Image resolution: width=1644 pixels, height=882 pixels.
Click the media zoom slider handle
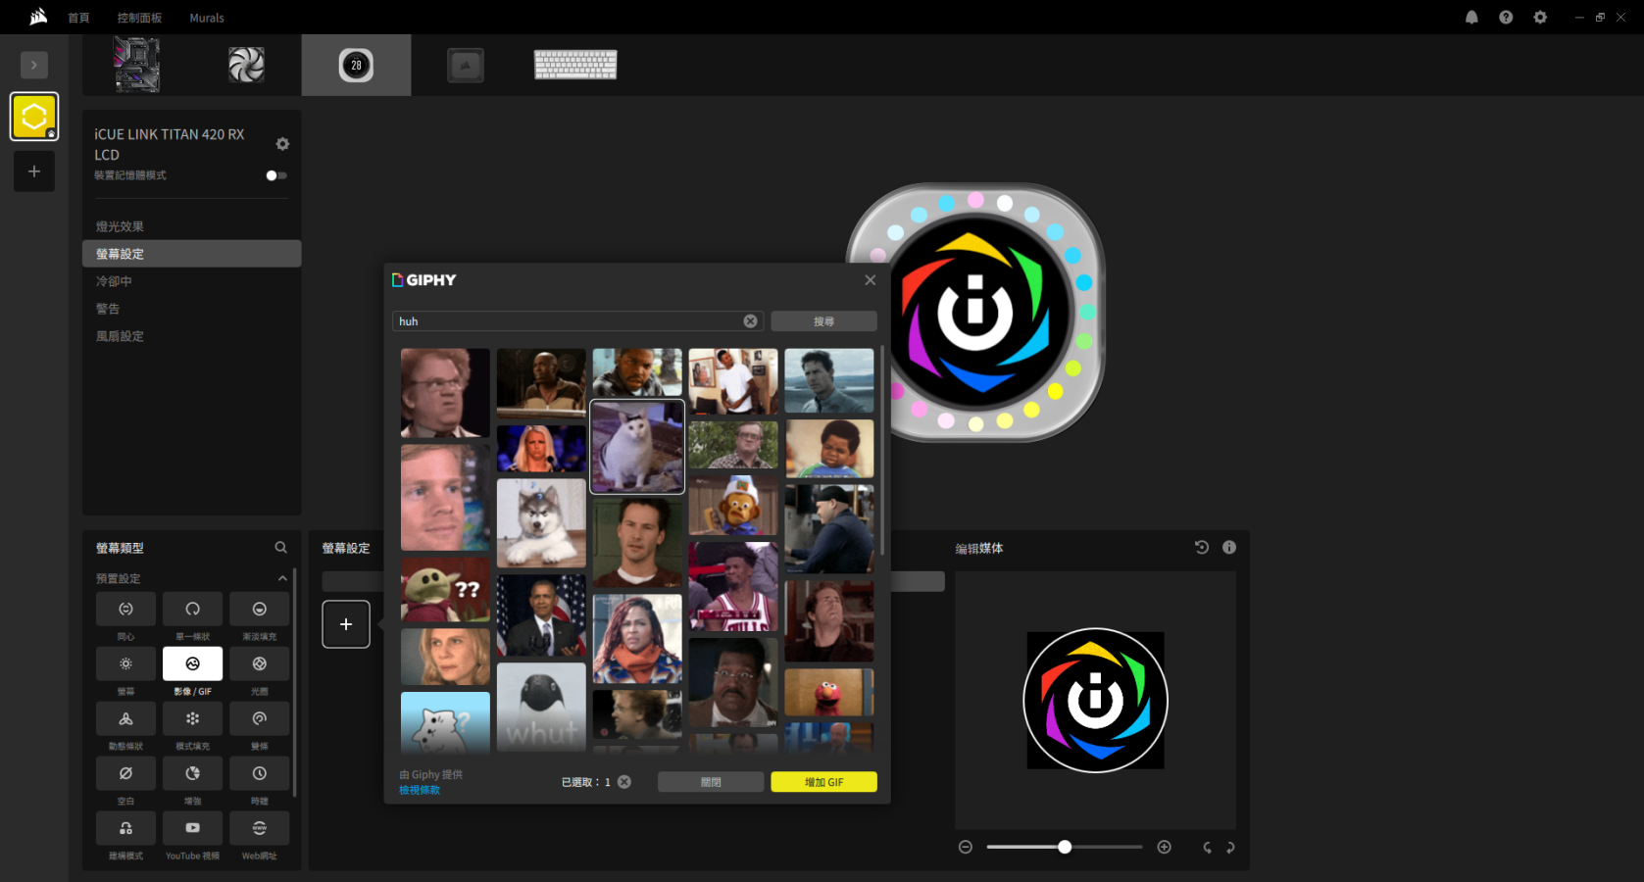tap(1065, 847)
